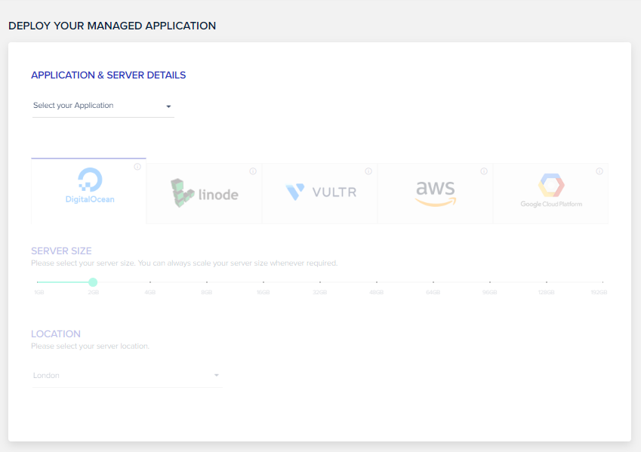The width and height of the screenshot is (641, 452).
Task: Click the arrow of Select your Application
Action: click(168, 106)
